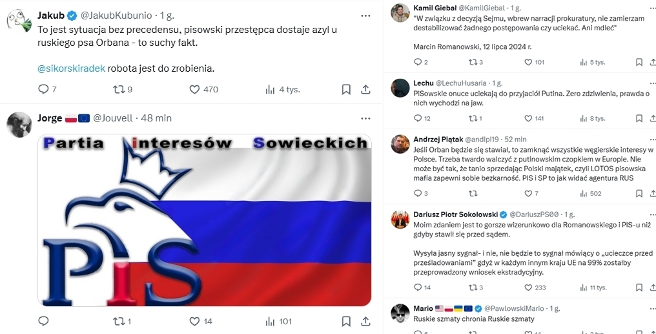View analytics on Jorge's tweet showing 101
The width and height of the screenshot is (656, 334).
click(x=278, y=322)
